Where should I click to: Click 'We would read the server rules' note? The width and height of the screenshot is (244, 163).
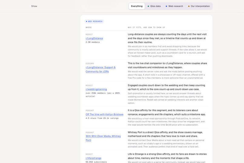coord(166,75)
